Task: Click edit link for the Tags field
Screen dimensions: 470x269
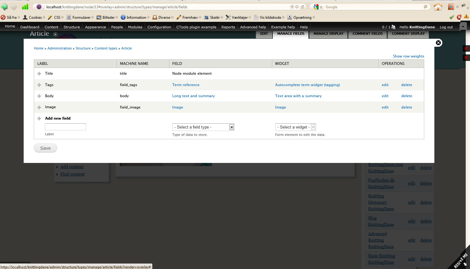Action: pos(385,85)
